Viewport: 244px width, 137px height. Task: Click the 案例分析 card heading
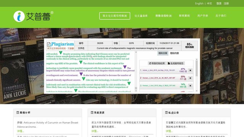point(25,113)
